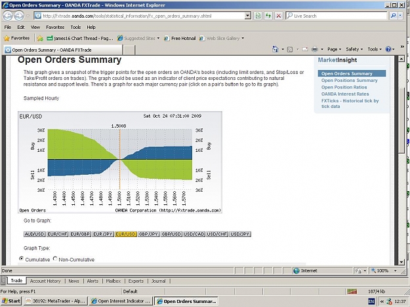Click the Add to Favorites Bar star icon
The width and height of the screenshot is (410, 307).
click(x=40, y=39)
